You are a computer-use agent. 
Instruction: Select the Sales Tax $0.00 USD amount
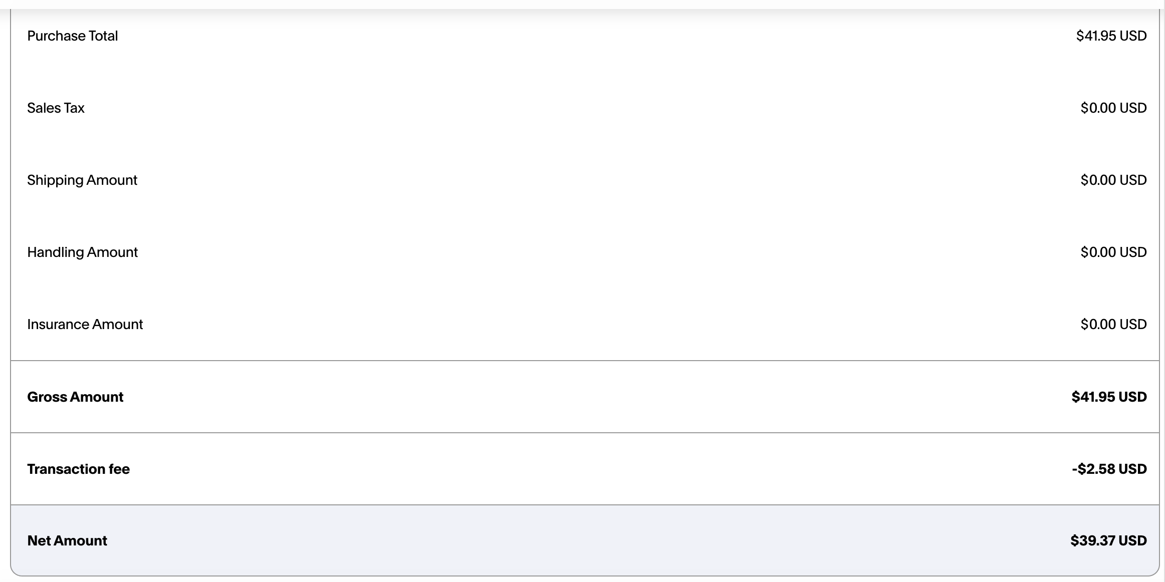[x=1113, y=108]
